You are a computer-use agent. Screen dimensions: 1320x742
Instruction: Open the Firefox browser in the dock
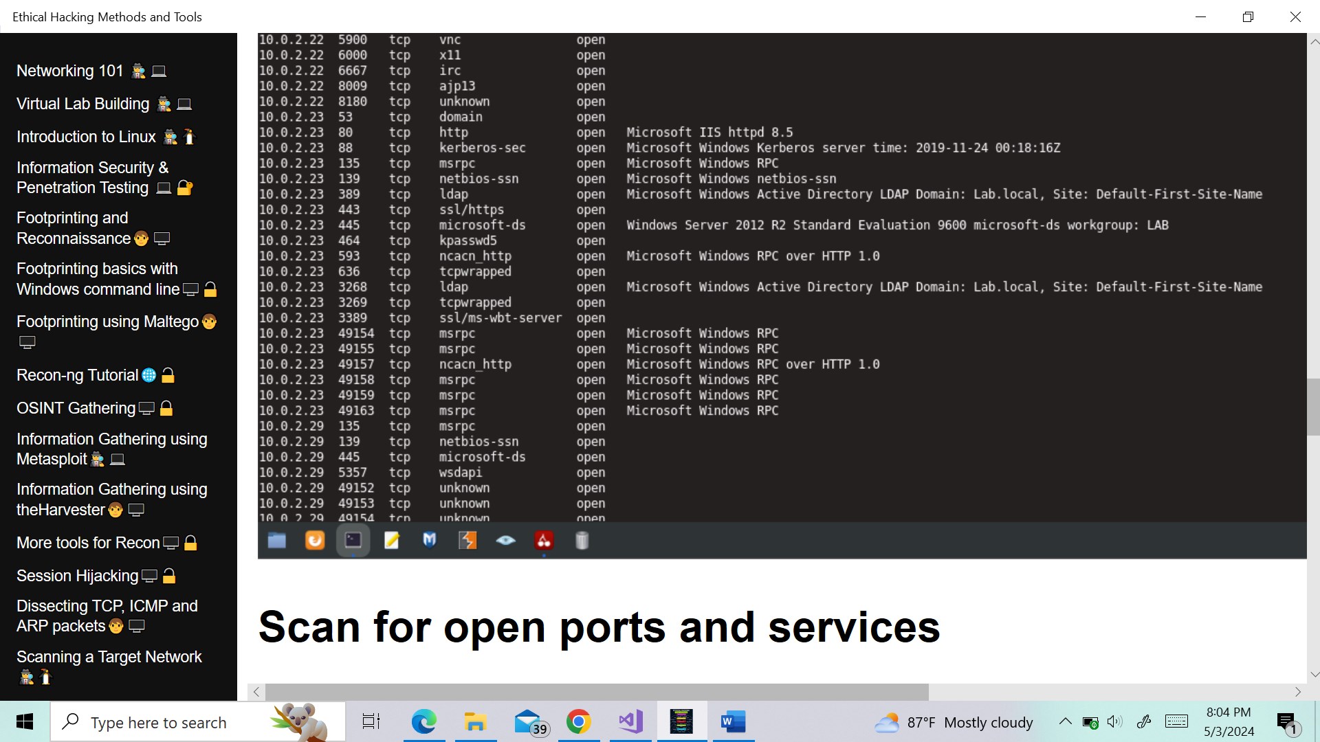tap(314, 541)
